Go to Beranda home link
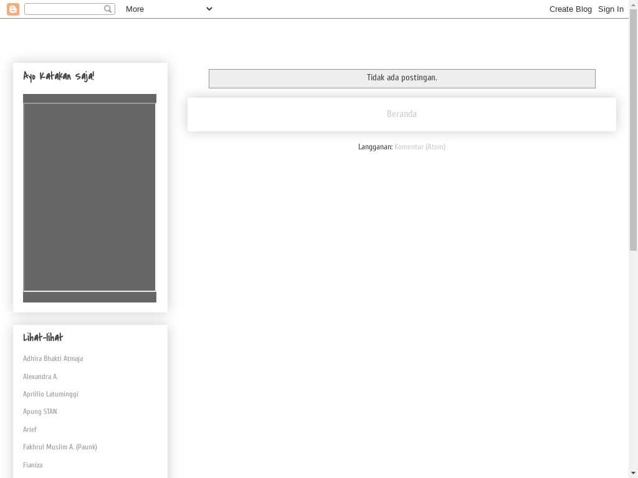Image resolution: width=638 pixels, height=478 pixels. tap(401, 115)
